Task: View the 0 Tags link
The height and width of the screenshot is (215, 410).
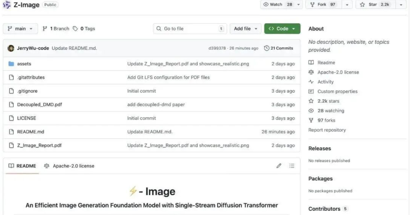Action: coord(84,29)
